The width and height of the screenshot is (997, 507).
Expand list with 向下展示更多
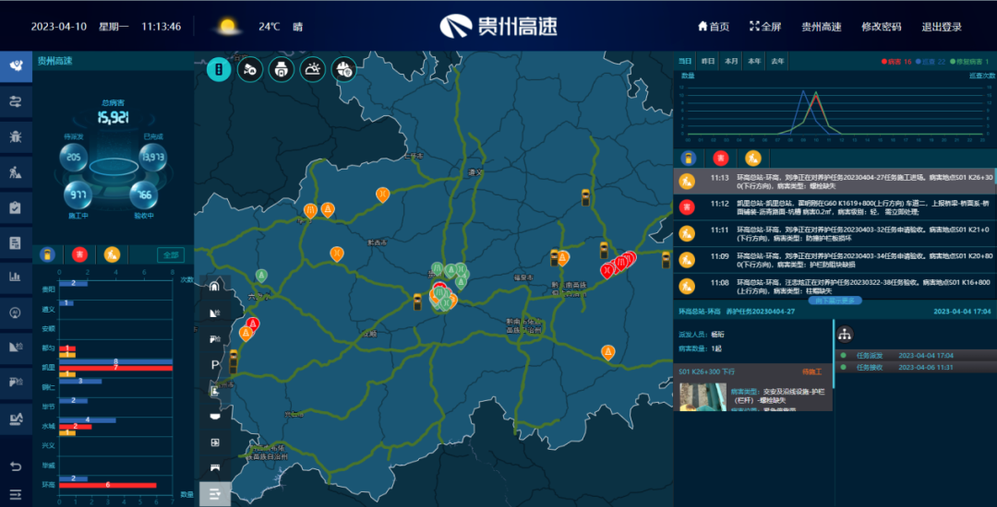pyautogui.click(x=835, y=301)
